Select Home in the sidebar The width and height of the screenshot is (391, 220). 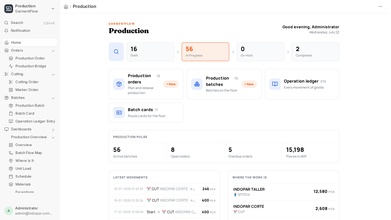click(30, 43)
